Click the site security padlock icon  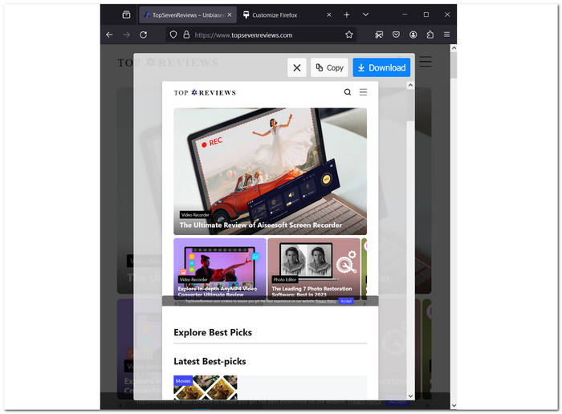tap(186, 34)
